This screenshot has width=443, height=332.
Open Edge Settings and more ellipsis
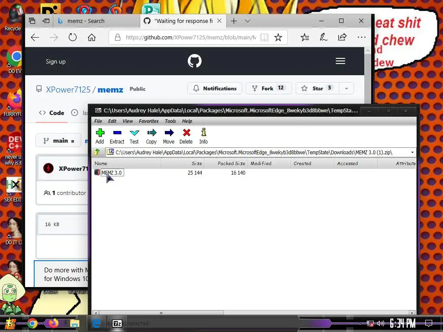[x=361, y=37]
